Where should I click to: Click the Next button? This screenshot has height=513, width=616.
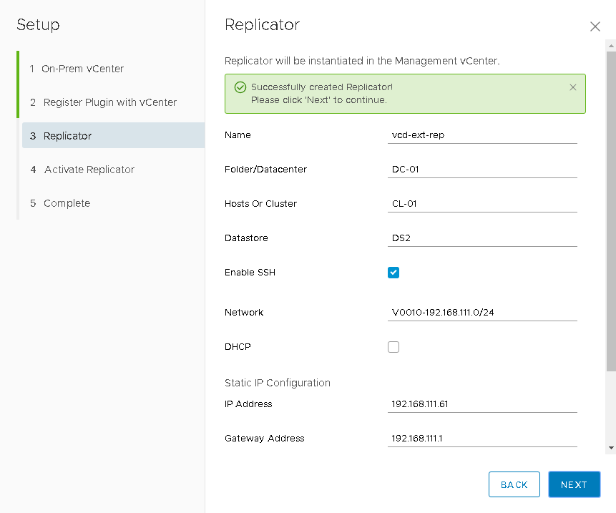tap(574, 484)
